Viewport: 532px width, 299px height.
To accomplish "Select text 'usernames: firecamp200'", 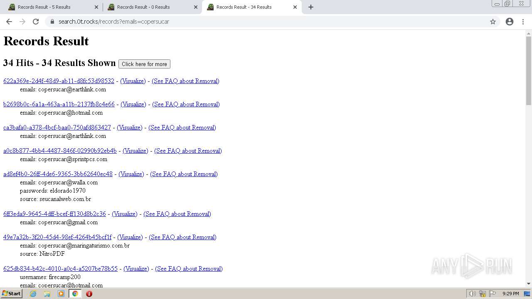I will tap(50, 277).
